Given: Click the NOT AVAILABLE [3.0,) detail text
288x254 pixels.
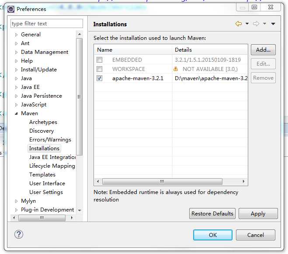Looking at the screenshot, I should (x=210, y=69).
